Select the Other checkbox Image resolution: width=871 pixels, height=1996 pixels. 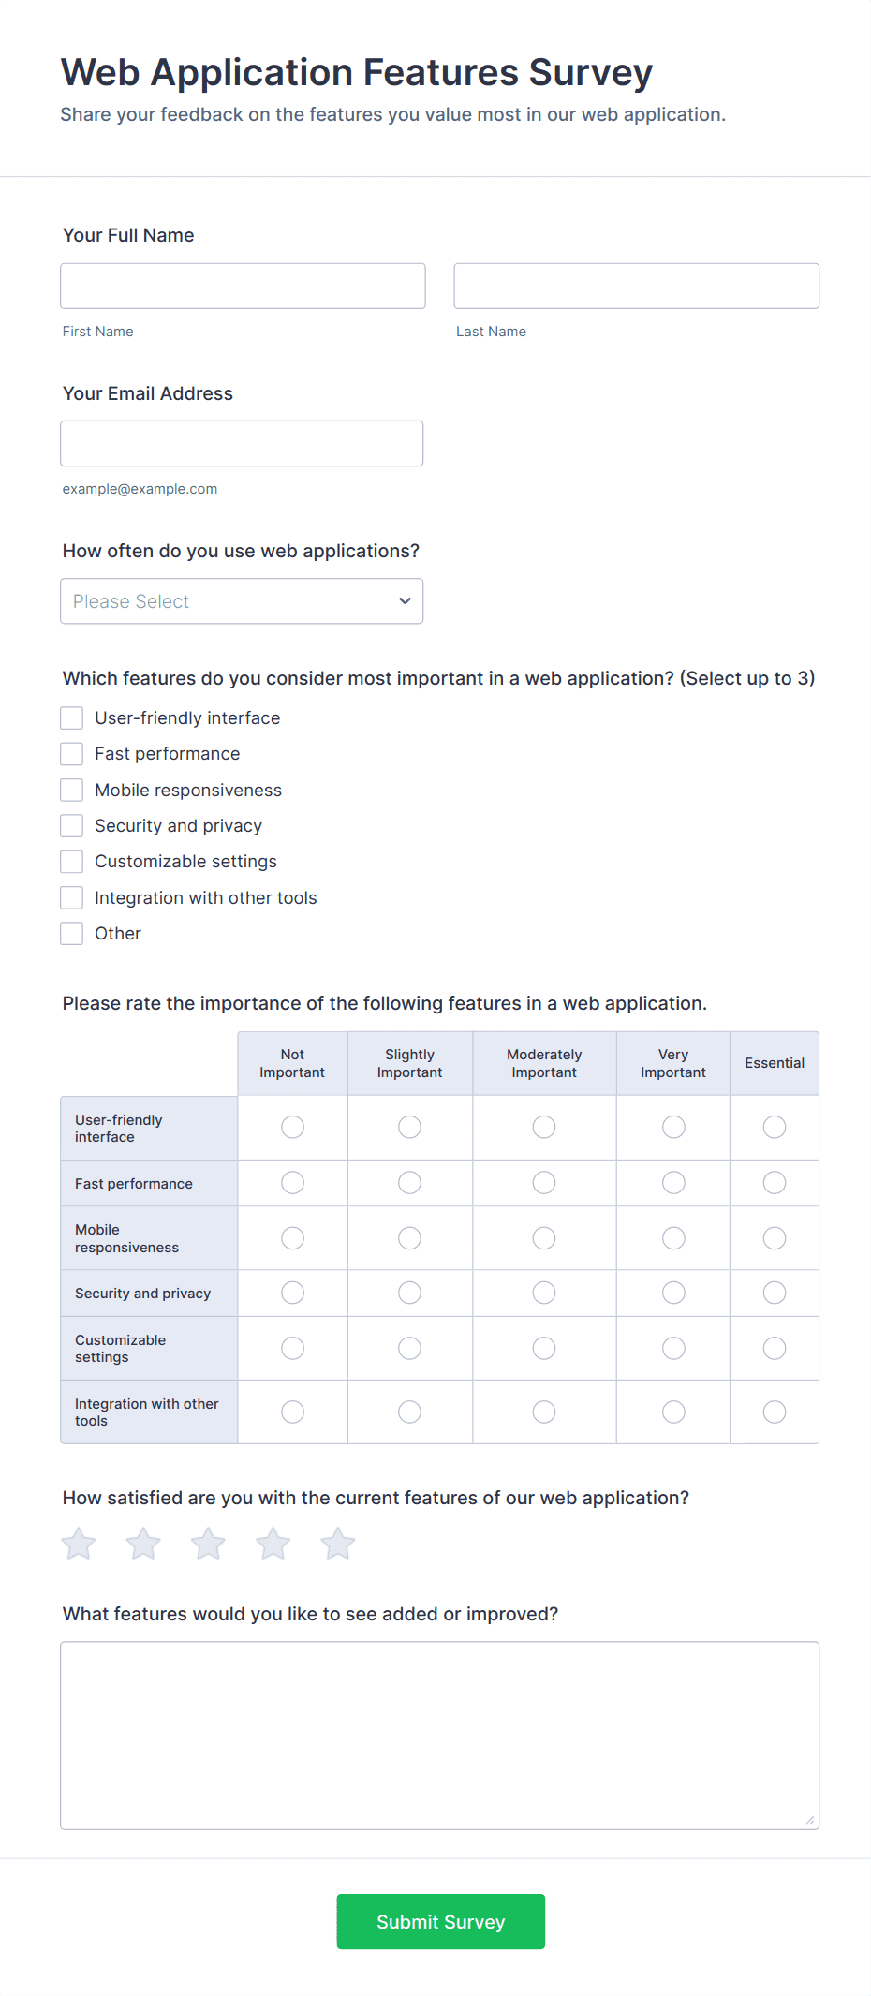click(x=71, y=933)
